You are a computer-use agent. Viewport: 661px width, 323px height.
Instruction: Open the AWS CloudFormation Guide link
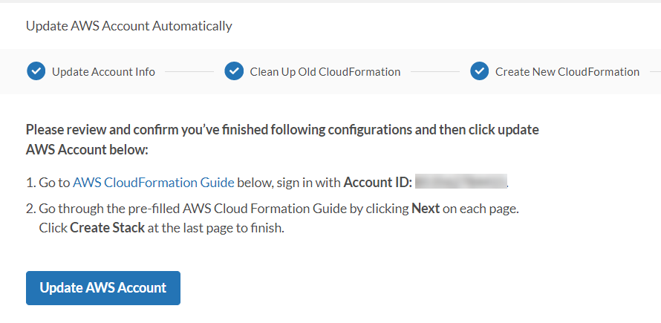click(x=154, y=182)
